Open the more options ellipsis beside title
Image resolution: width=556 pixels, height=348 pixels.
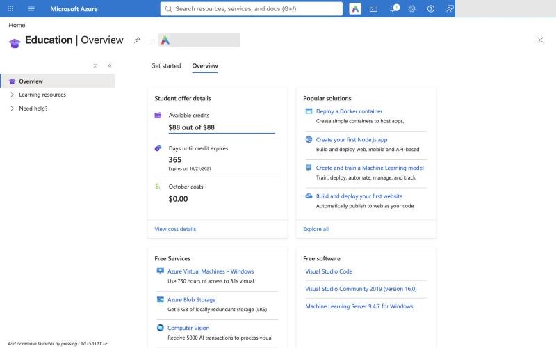click(151, 40)
